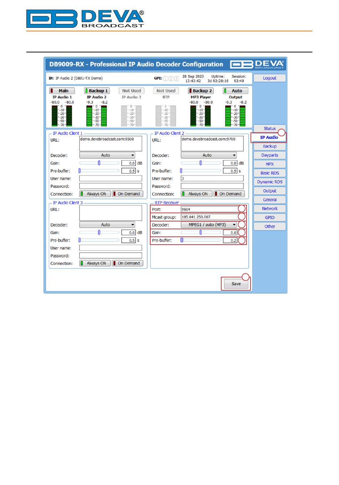
Task: Click the Logout button
Action: [x=270, y=78]
